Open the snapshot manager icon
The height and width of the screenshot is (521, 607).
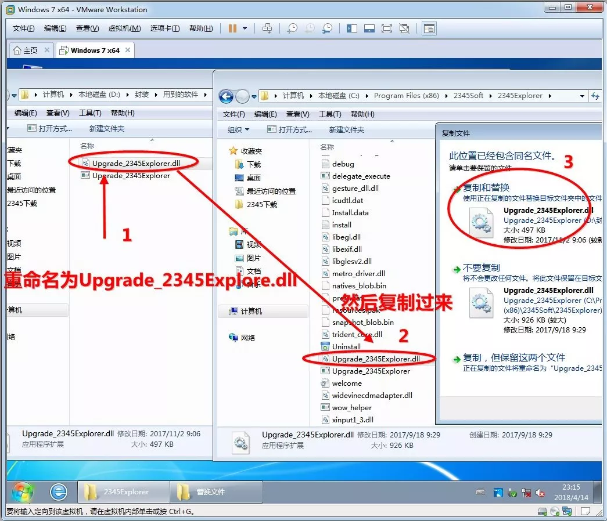pyautogui.click(x=328, y=28)
